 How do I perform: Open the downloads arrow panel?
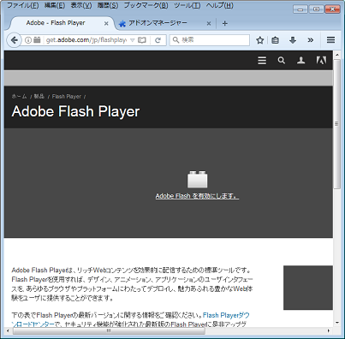(x=293, y=40)
